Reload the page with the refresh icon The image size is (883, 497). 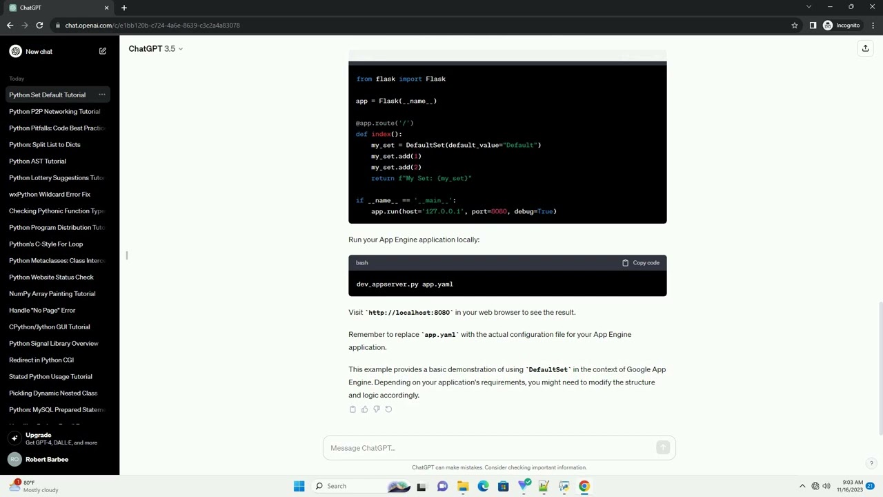(x=39, y=26)
